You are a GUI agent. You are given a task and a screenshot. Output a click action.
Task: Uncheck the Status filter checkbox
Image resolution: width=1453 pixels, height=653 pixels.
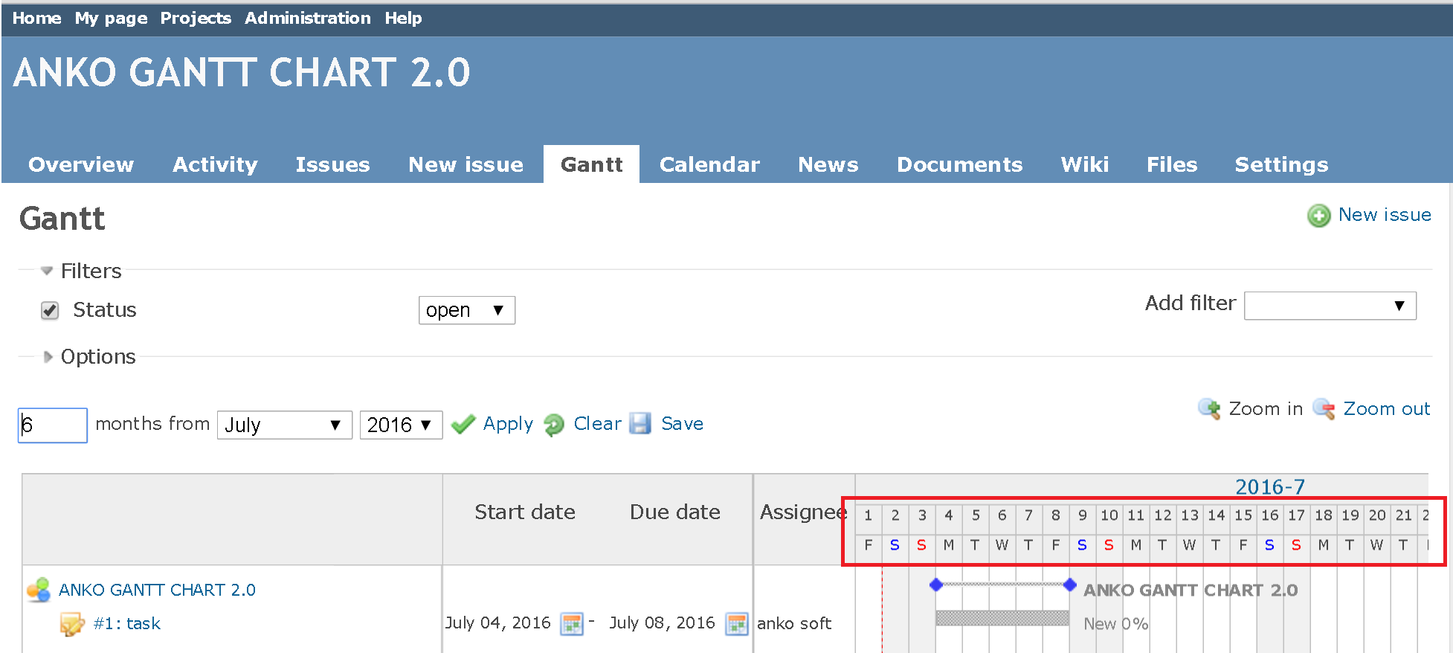[x=50, y=310]
